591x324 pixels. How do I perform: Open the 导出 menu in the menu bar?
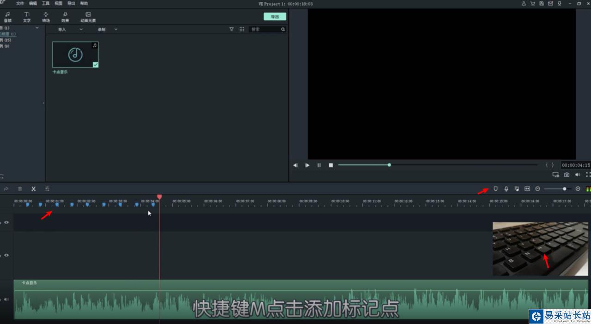click(x=71, y=3)
